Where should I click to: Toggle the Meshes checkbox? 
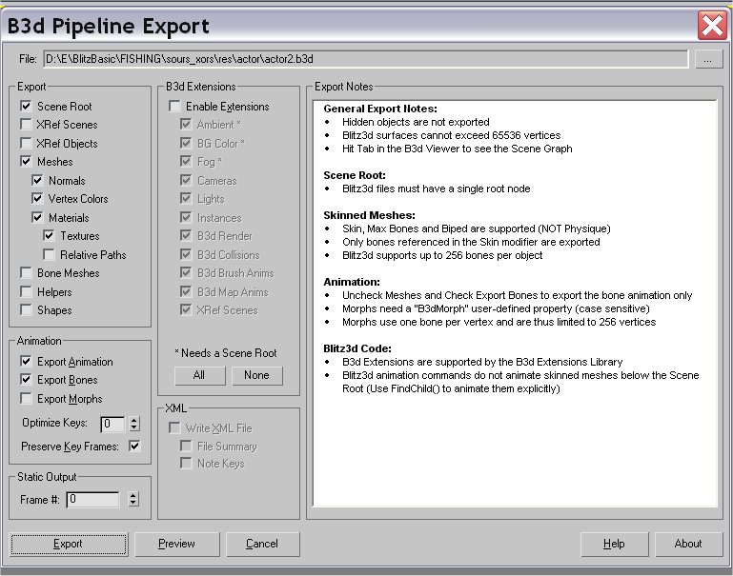click(26, 162)
